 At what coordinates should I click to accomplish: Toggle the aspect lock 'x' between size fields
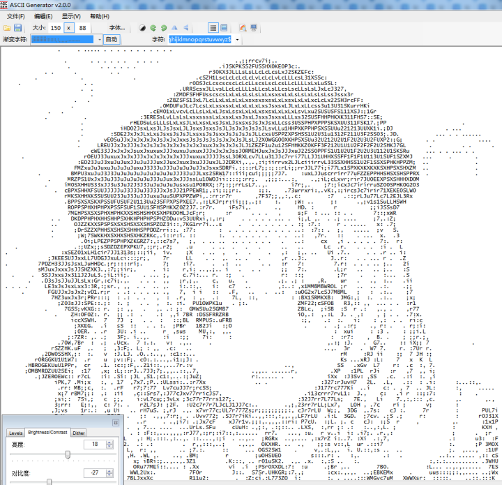[x=68, y=28]
